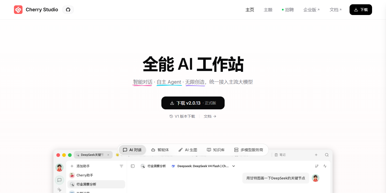The width and height of the screenshot is (386, 193).
Task: Open the V1 版本下载 link
Action: pos(182,116)
